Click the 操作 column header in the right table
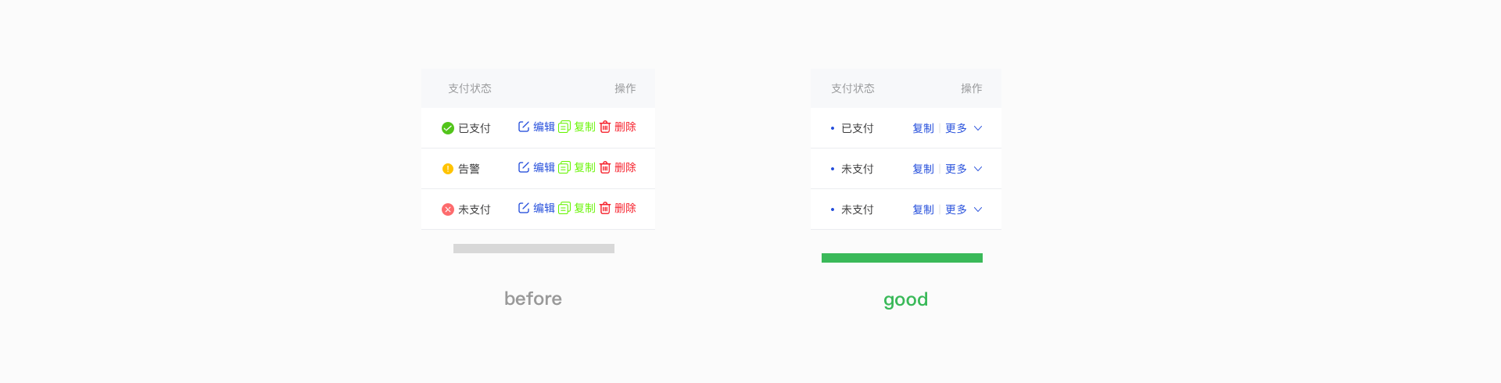Screen dimensions: 1501x383 972,88
